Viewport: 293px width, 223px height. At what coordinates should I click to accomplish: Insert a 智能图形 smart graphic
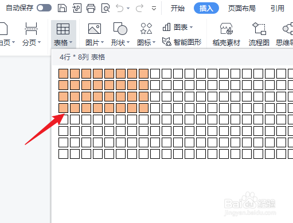coord(182,42)
